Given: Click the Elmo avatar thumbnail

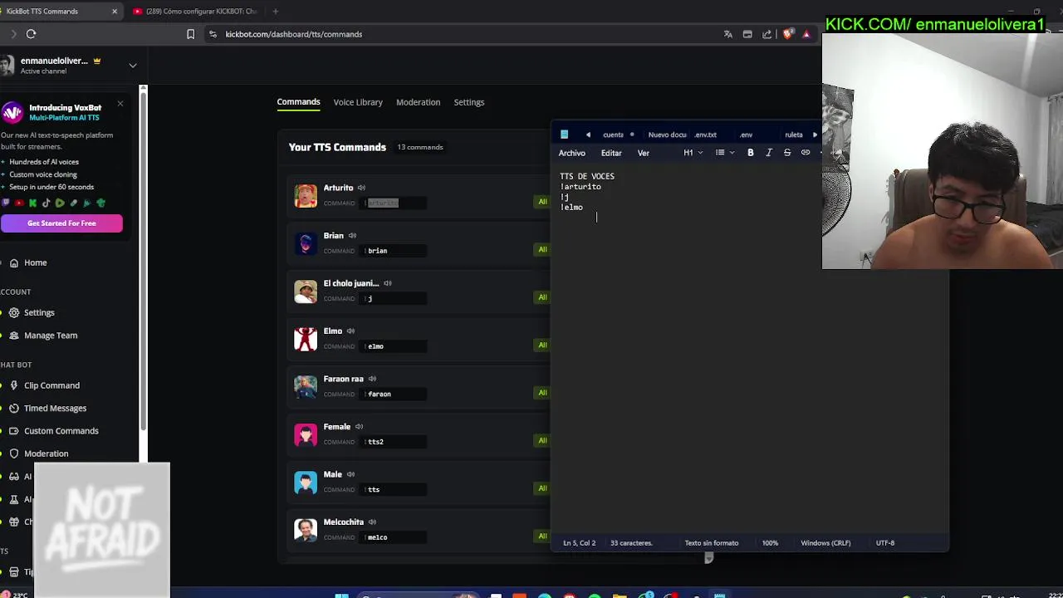Looking at the screenshot, I should [x=306, y=339].
